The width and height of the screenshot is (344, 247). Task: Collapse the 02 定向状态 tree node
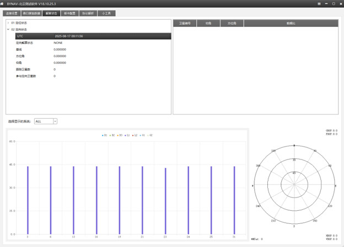coord(8,30)
